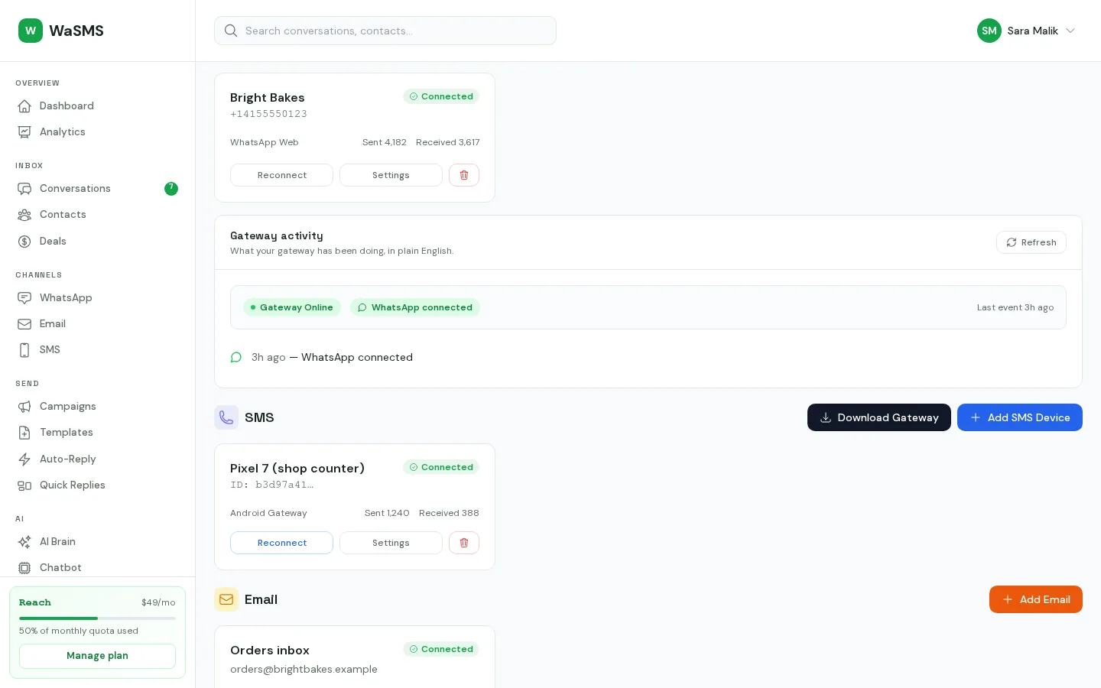This screenshot has width=1101, height=688.
Task: Click Download Gateway button
Action: pyautogui.click(x=879, y=417)
